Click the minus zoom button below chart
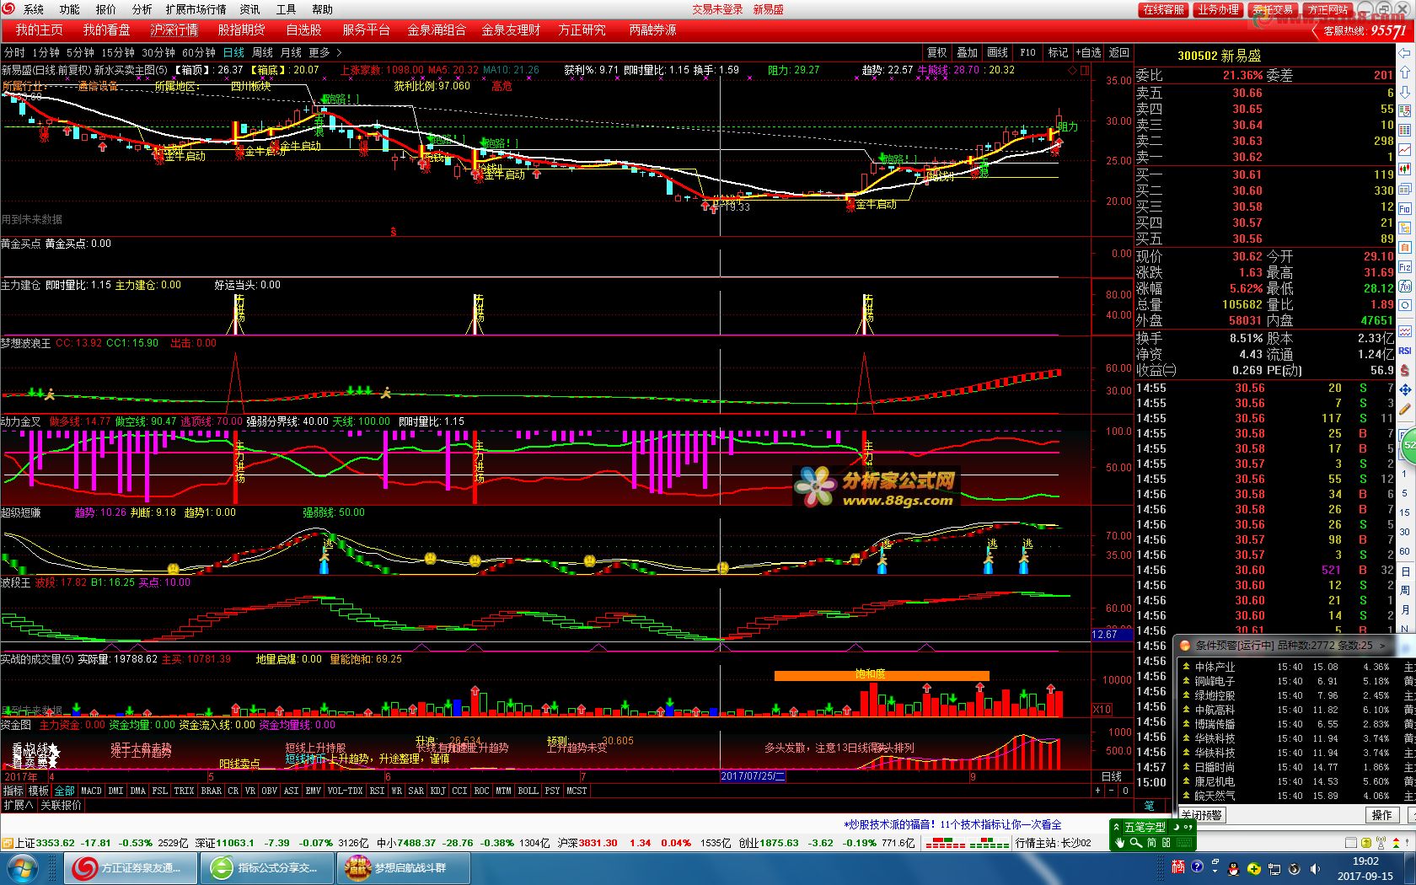The height and width of the screenshot is (885, 1416). click(x=1112, y=791)
